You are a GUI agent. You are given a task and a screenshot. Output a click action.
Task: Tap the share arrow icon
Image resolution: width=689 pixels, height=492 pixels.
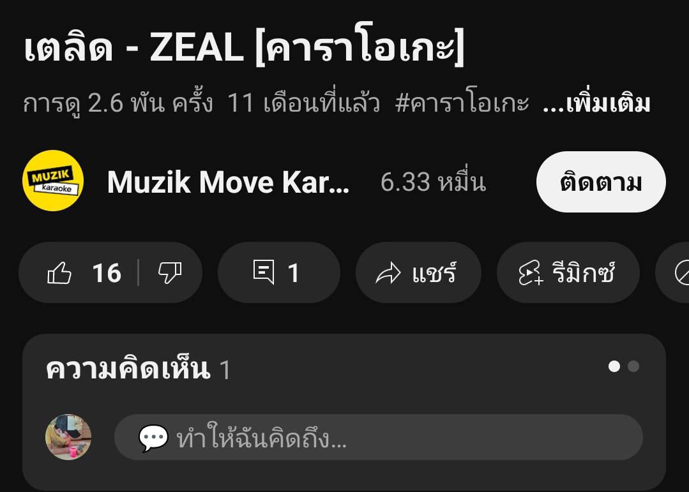(x=388, y=272)
